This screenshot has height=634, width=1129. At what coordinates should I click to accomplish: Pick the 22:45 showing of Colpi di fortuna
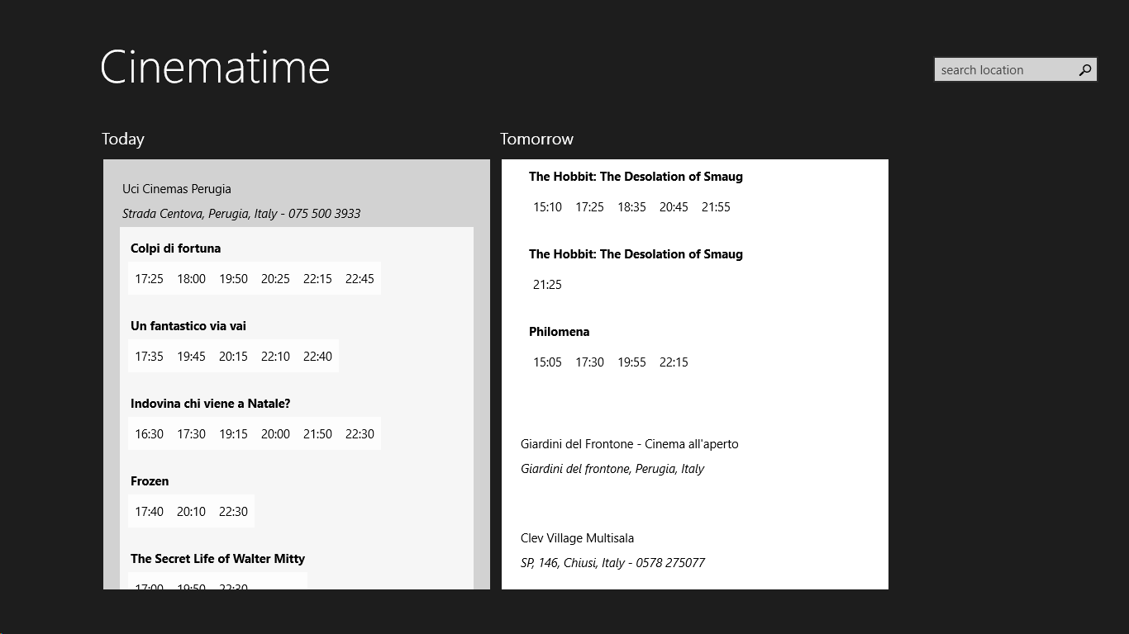click(360, 279)
